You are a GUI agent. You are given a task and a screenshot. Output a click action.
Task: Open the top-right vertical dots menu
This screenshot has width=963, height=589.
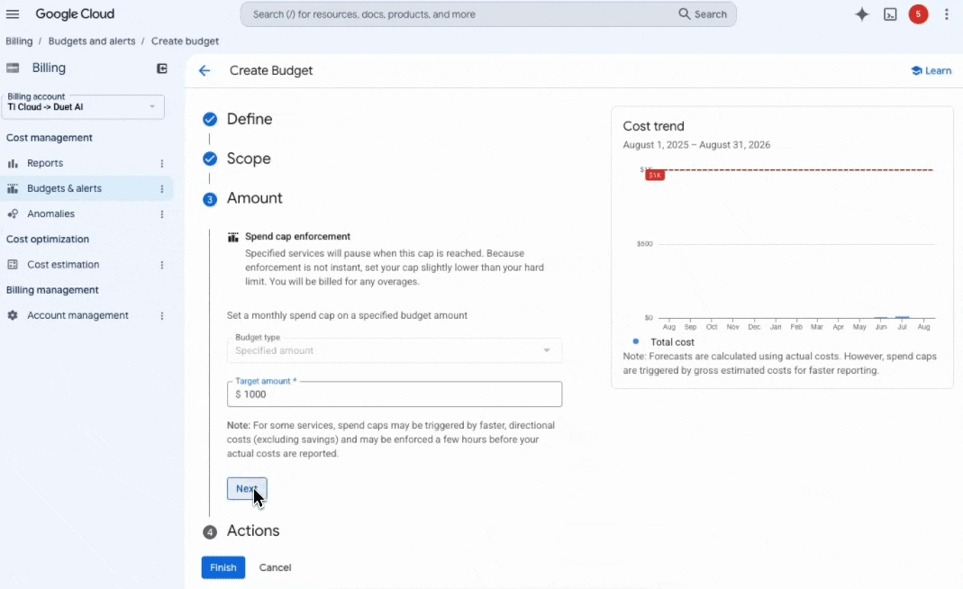[x=947, y=14]
